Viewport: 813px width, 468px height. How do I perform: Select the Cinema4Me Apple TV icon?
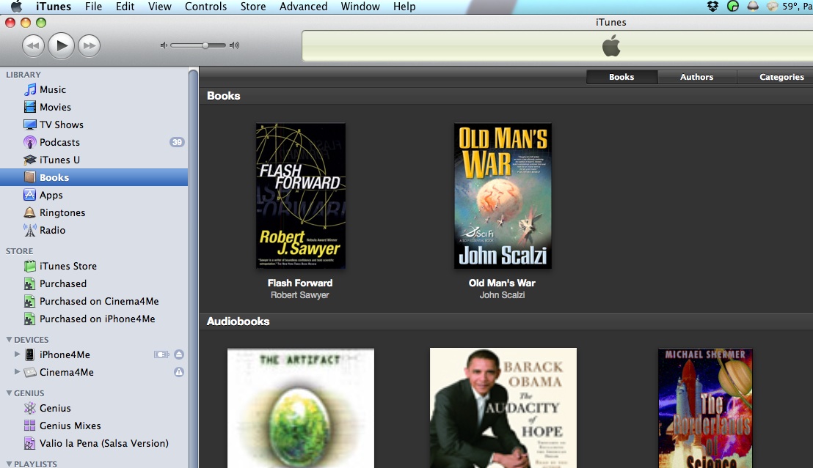tap(30, 372)
